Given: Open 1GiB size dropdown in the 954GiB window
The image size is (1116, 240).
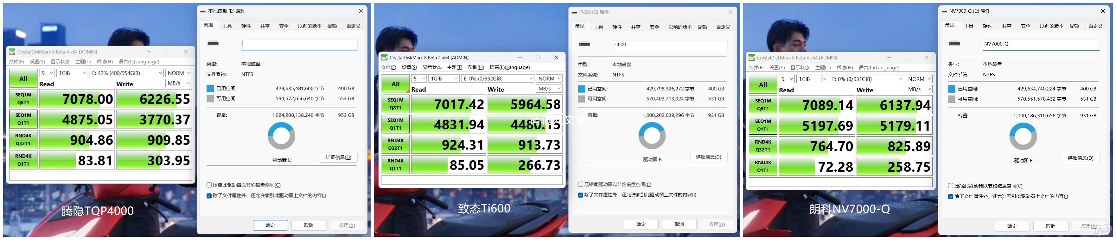Looking at the screenshot, I should (x=72, y=73).
